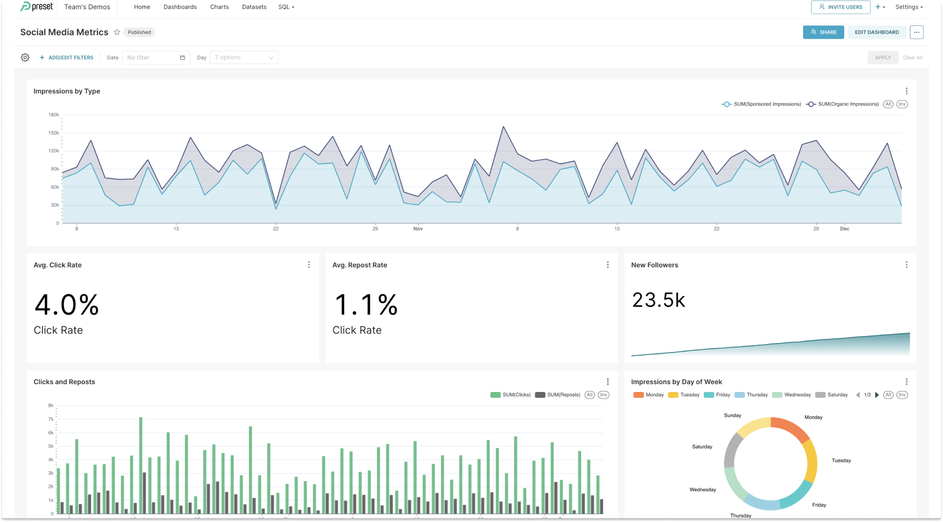Expand the Settings dropdown
Viewport: 943px width, 522px height.
pyautogui.click(x=908, y=7)
